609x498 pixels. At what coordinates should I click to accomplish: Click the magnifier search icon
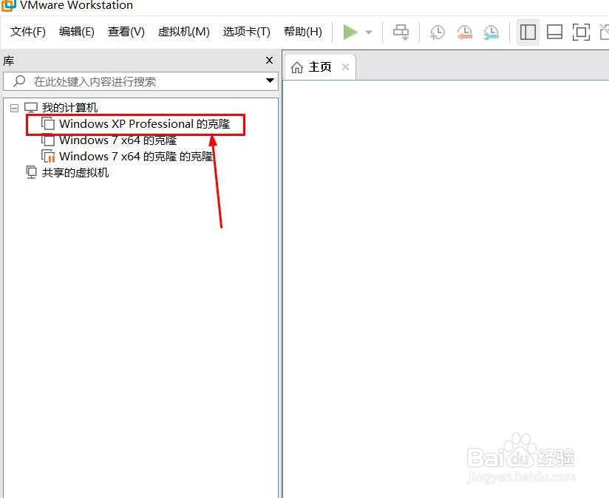(19, 81)
